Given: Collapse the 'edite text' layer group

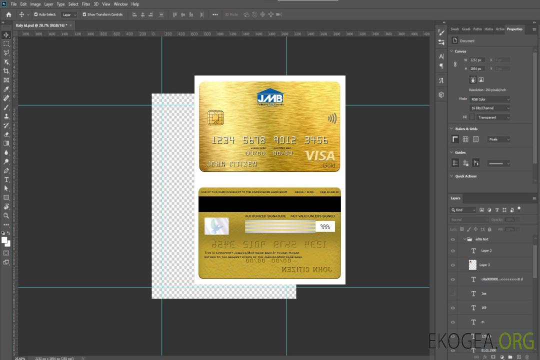Looking at the screenshot, I should pyautogui.click(x=464, y=239).
